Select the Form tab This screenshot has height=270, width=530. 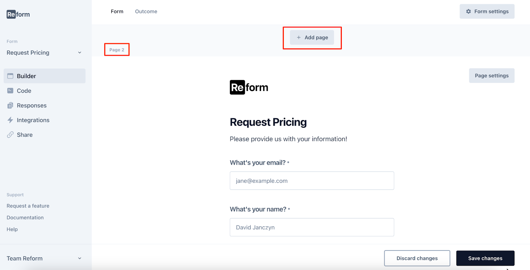pos(117,12)
